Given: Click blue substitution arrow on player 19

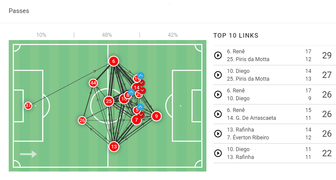Looking at the screenshot, I should pyautogui.click(x=141, y=76).
